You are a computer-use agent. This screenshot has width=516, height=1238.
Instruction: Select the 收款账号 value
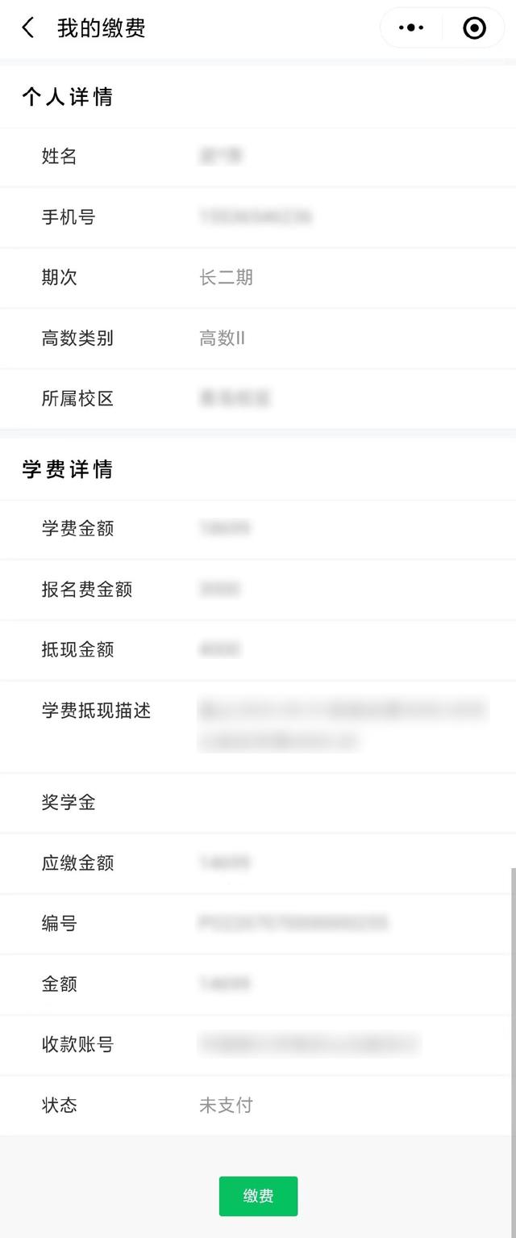point(309,1044)
